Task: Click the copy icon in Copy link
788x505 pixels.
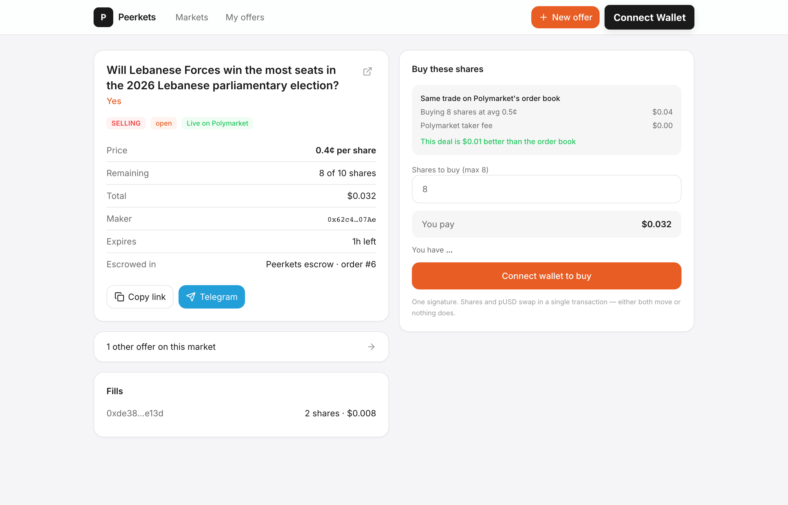Action: tap(119, 297)
